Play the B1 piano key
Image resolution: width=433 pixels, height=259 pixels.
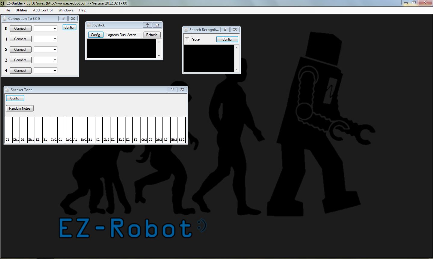(x=91, y=130)
